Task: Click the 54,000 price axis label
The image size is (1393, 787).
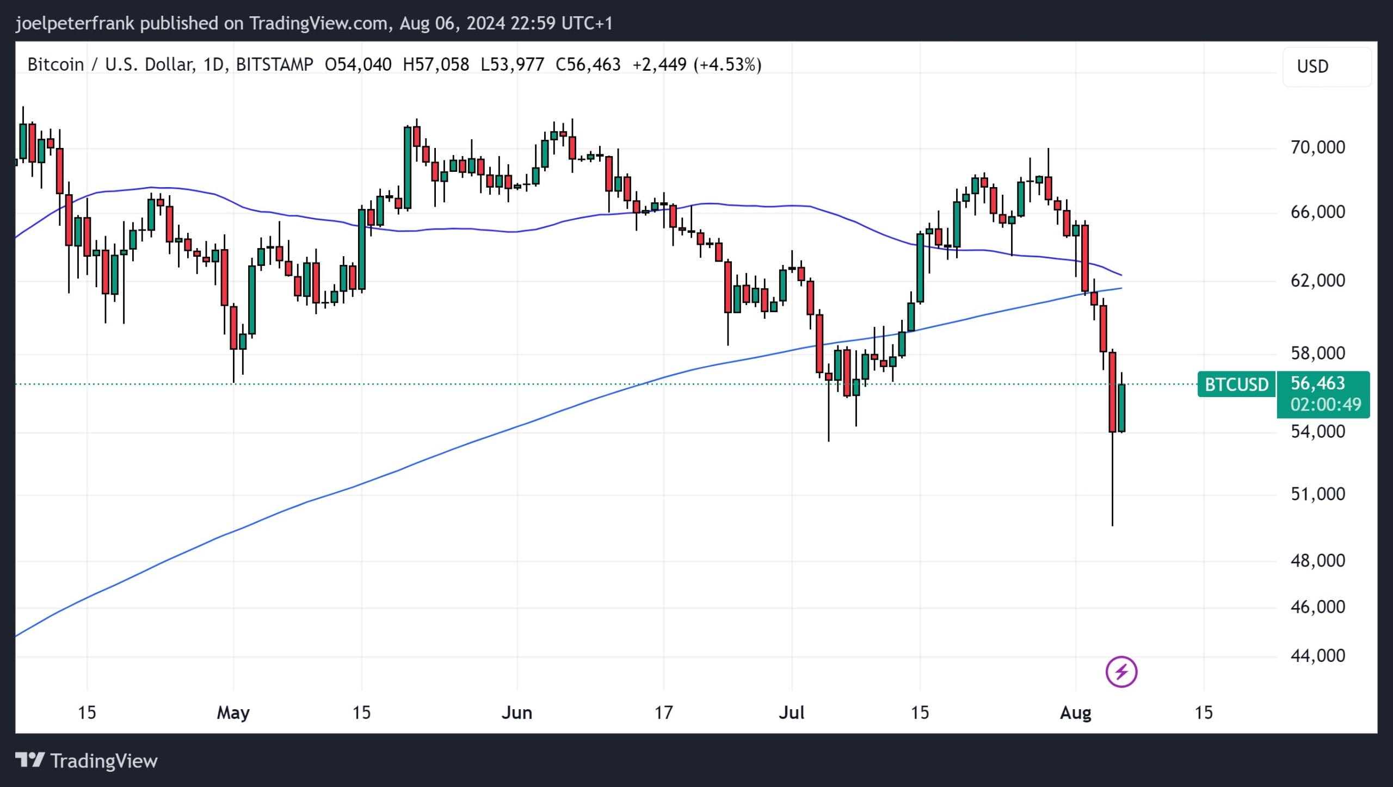Action: tap(1317, 432)
